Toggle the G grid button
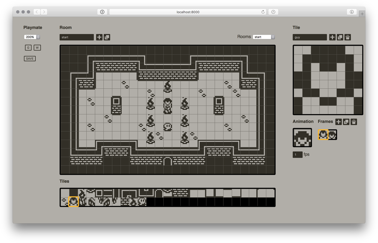Image resolution: width=378 pixels, height=243 pixels. [x=28, y=47]
